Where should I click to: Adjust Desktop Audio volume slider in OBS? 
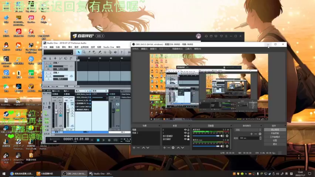[x=206, y=136]
